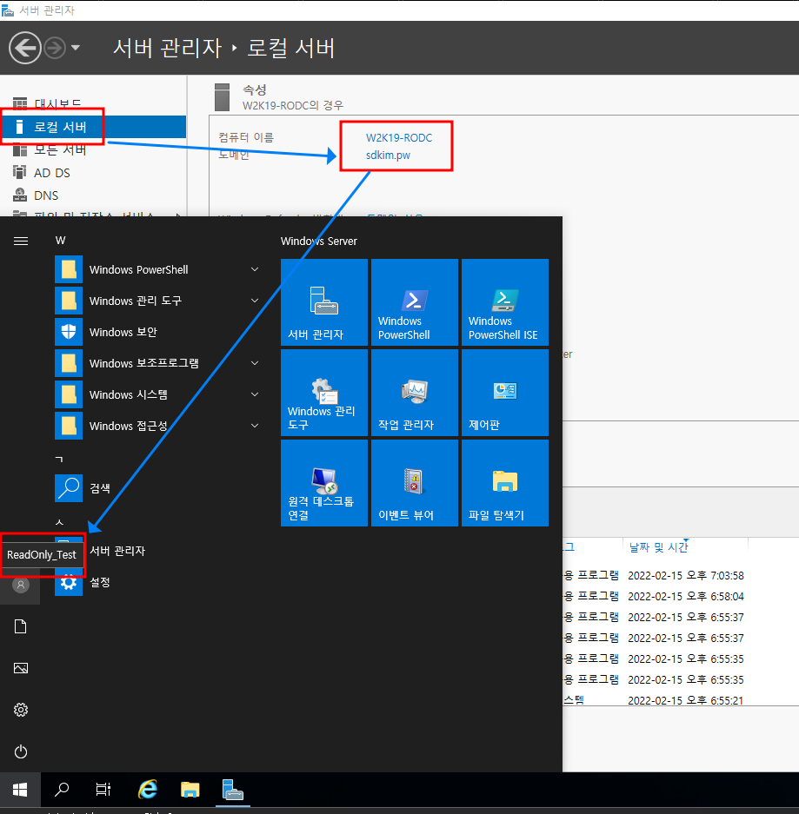Click the W section letter in app list

(60, 241)
